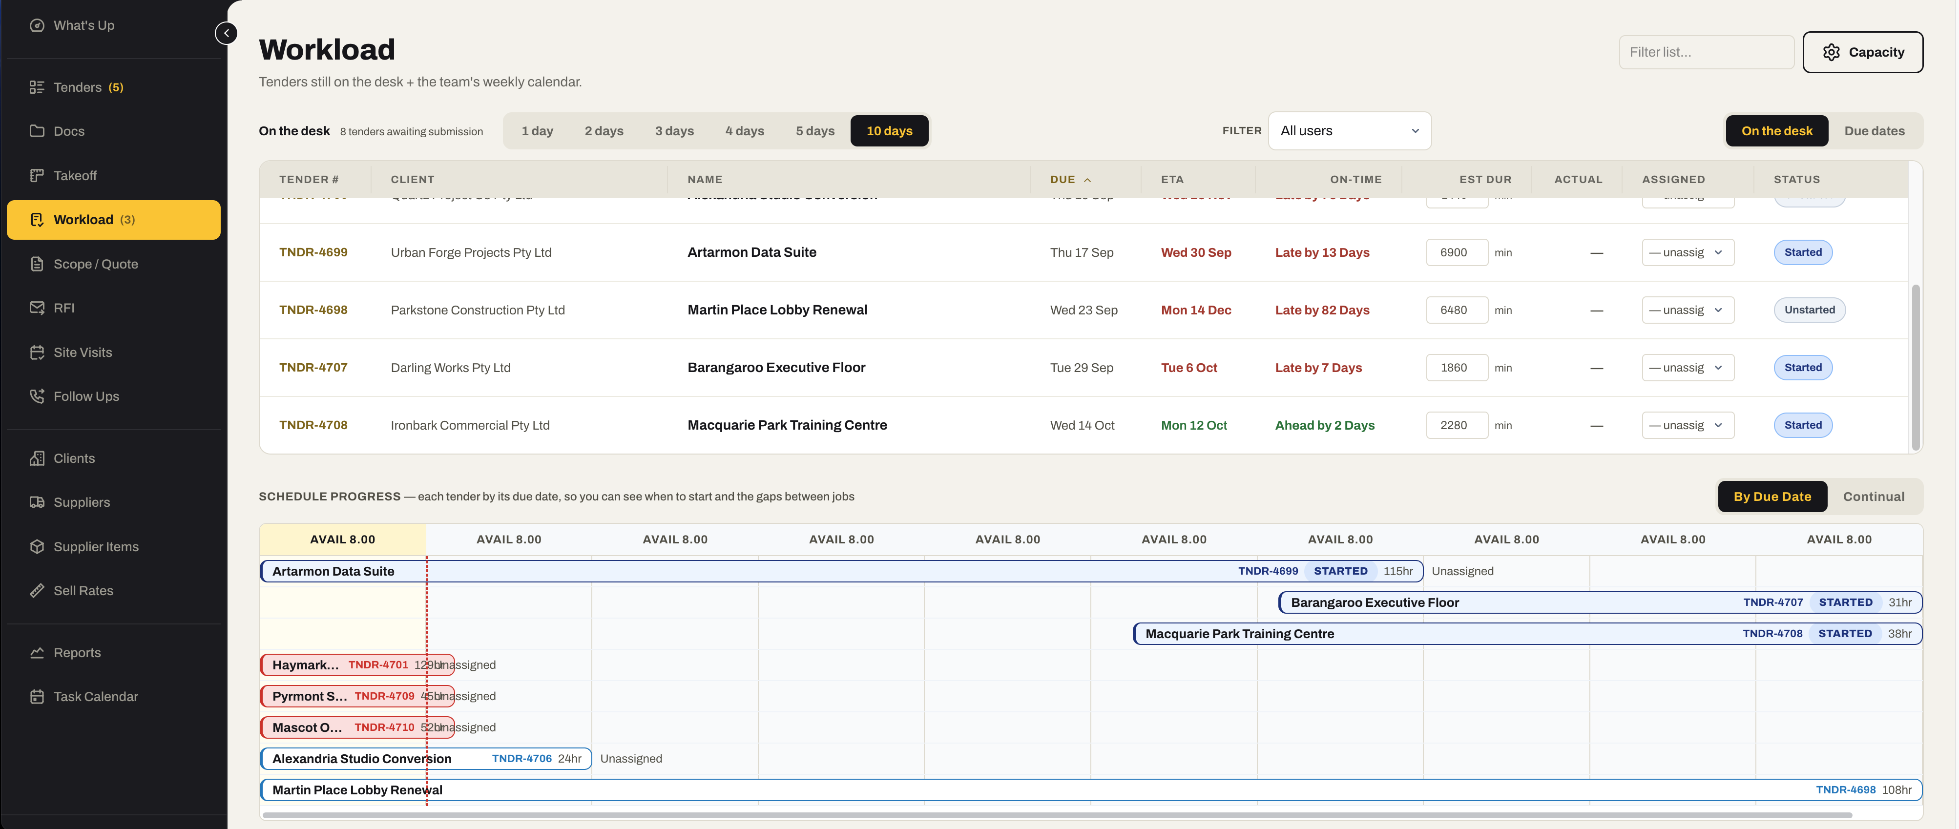Click the Barangaroo Executive Floor schedule bar
Viewport: 1959px width, 829px height.
click(1600, 602)
